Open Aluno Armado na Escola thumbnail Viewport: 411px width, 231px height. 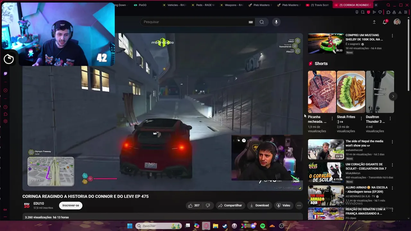(326, 195)
